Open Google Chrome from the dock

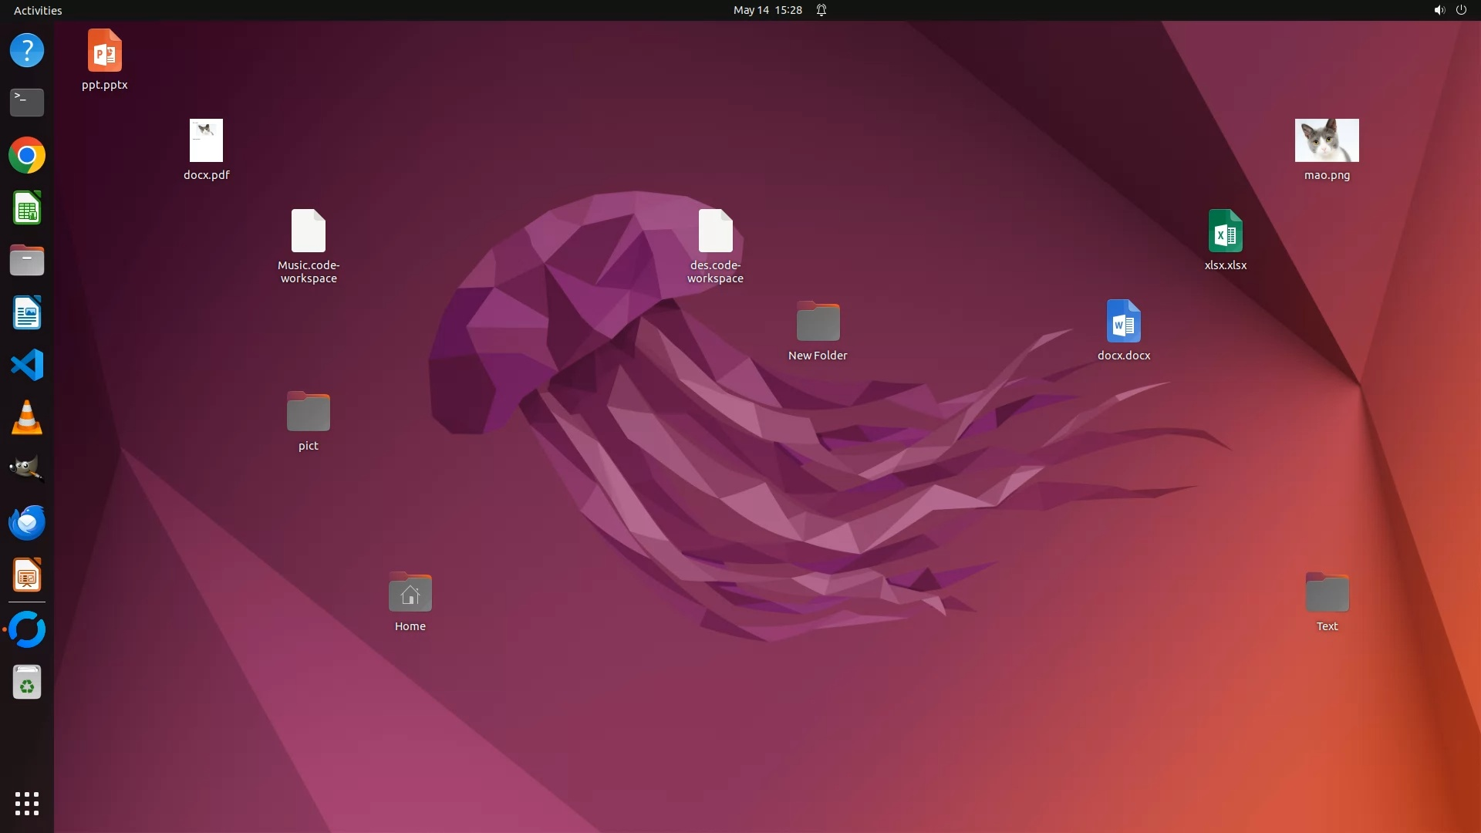pyautogui.click(x=27, y=156)
